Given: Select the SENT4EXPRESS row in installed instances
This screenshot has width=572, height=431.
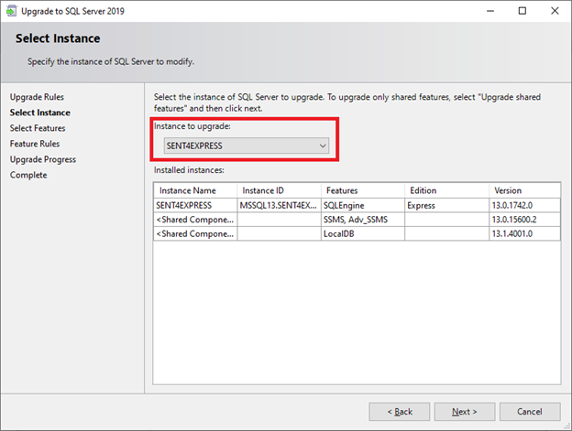Looking at the screenshot, I should coord(357,205).
